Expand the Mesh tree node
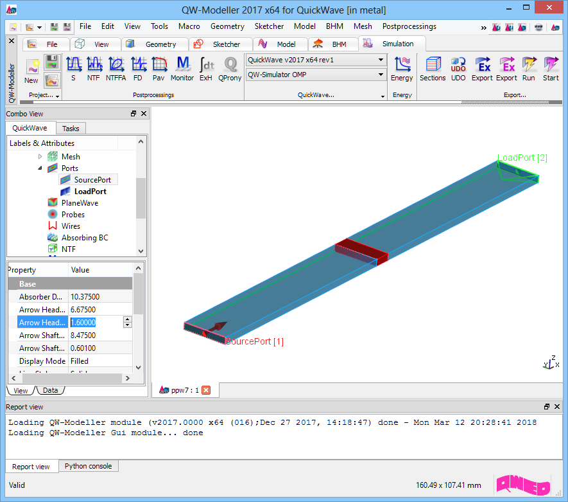The height and width of the screenshot is (502, 568). tap(40, 157)
